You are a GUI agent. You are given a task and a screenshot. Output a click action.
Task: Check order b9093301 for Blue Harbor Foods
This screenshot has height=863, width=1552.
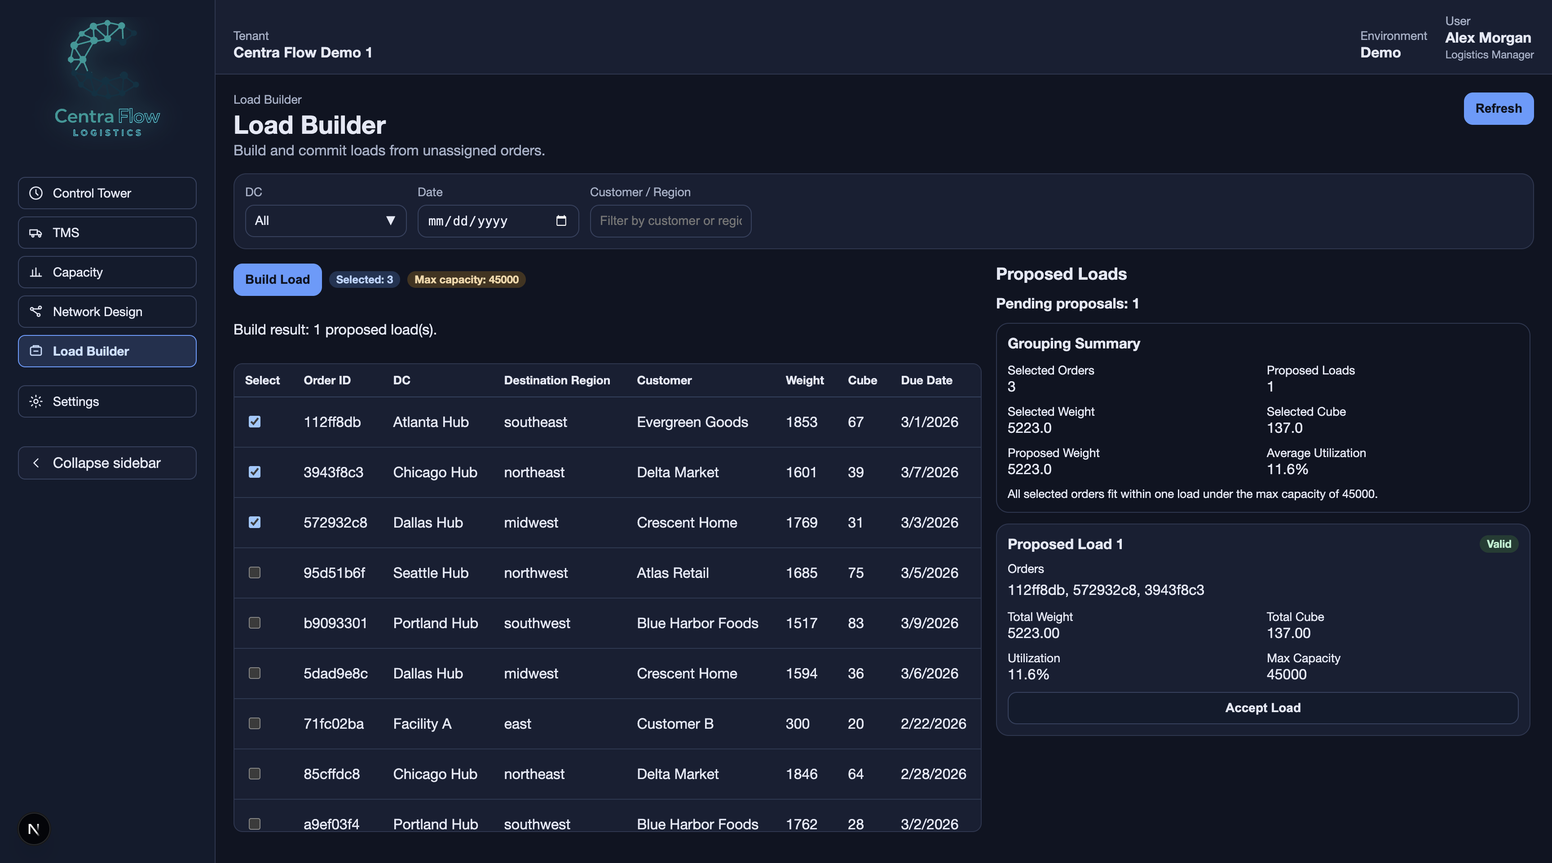(x=254, y=623)
